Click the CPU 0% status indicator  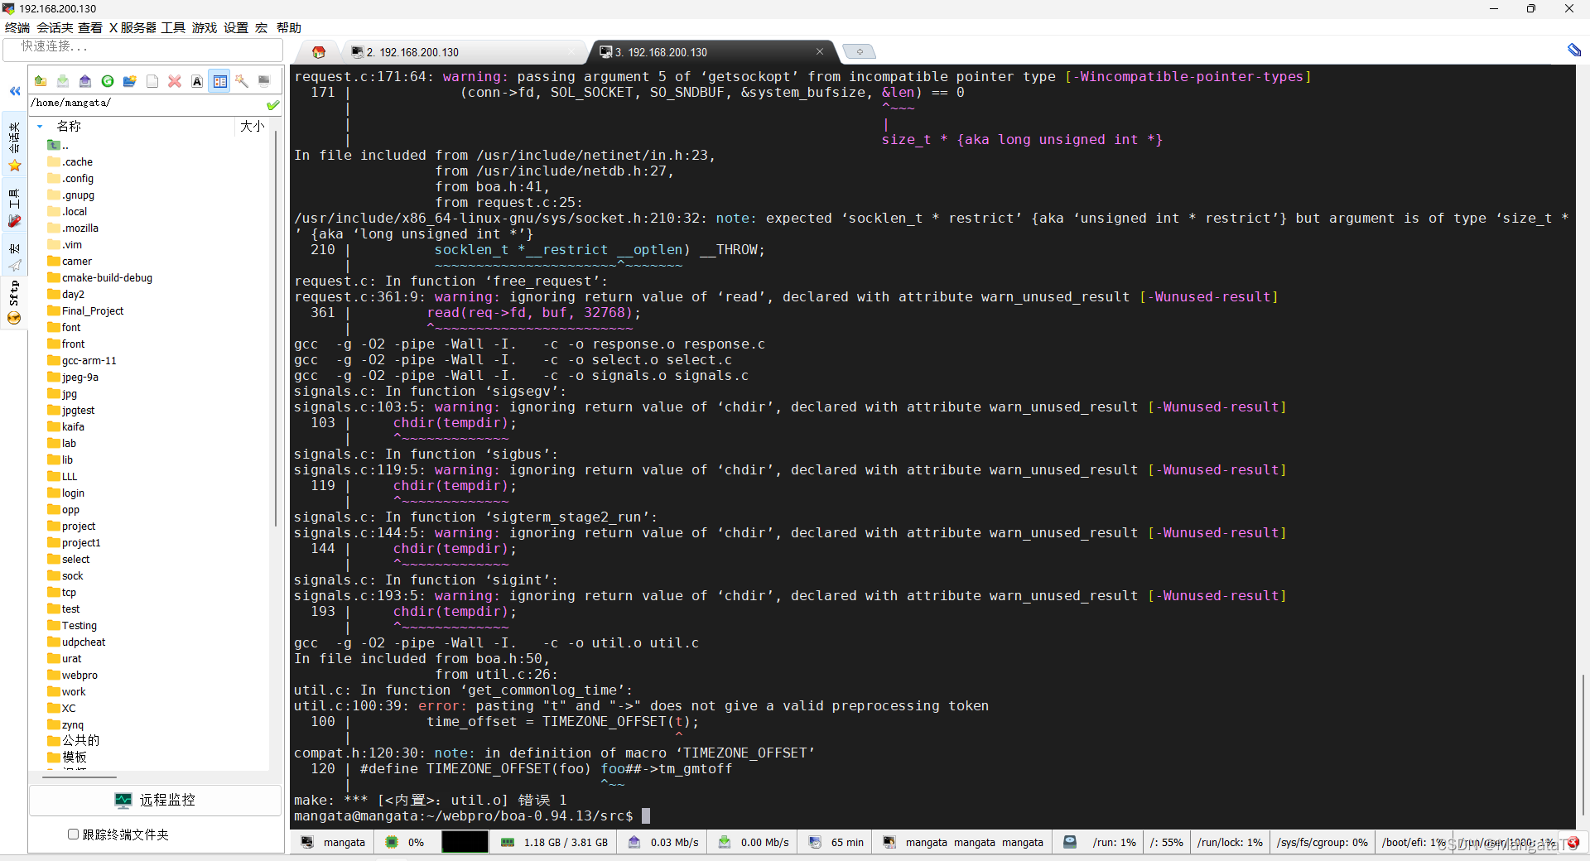click(405, 843)
